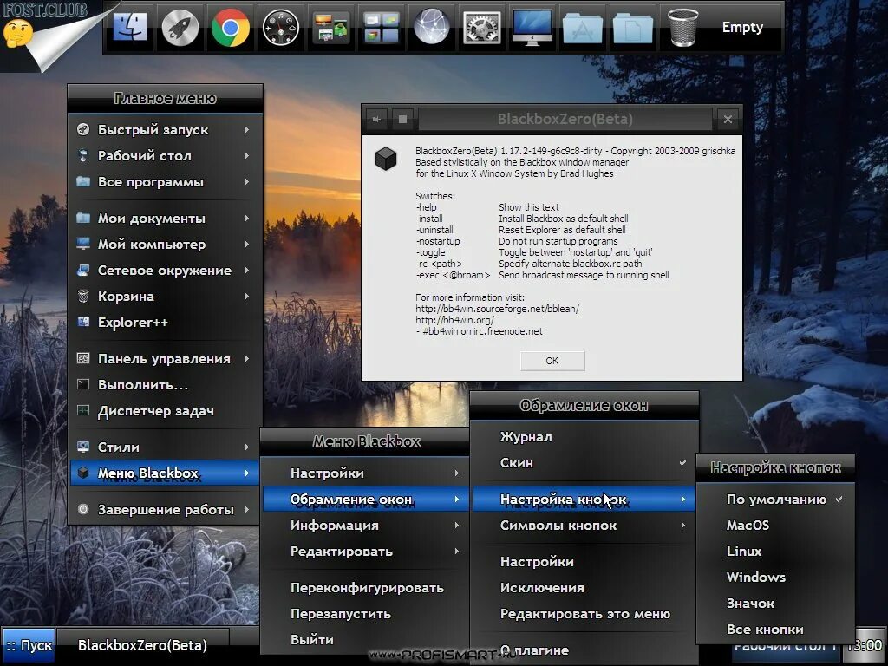Open the Finder icon in the dock
Image resolution: width=888 pixels, height=666 pixels.
pyautogui.click(x=130, y=27)
